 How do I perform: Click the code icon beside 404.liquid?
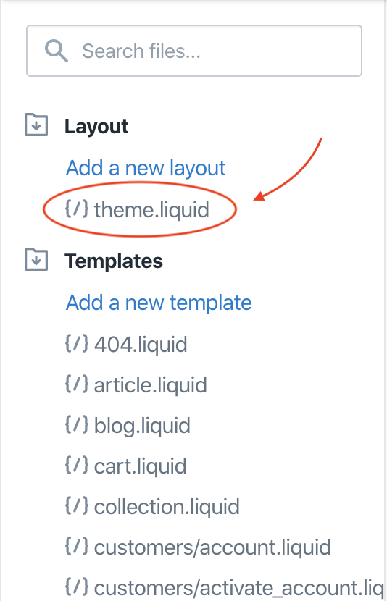[77, 343]
